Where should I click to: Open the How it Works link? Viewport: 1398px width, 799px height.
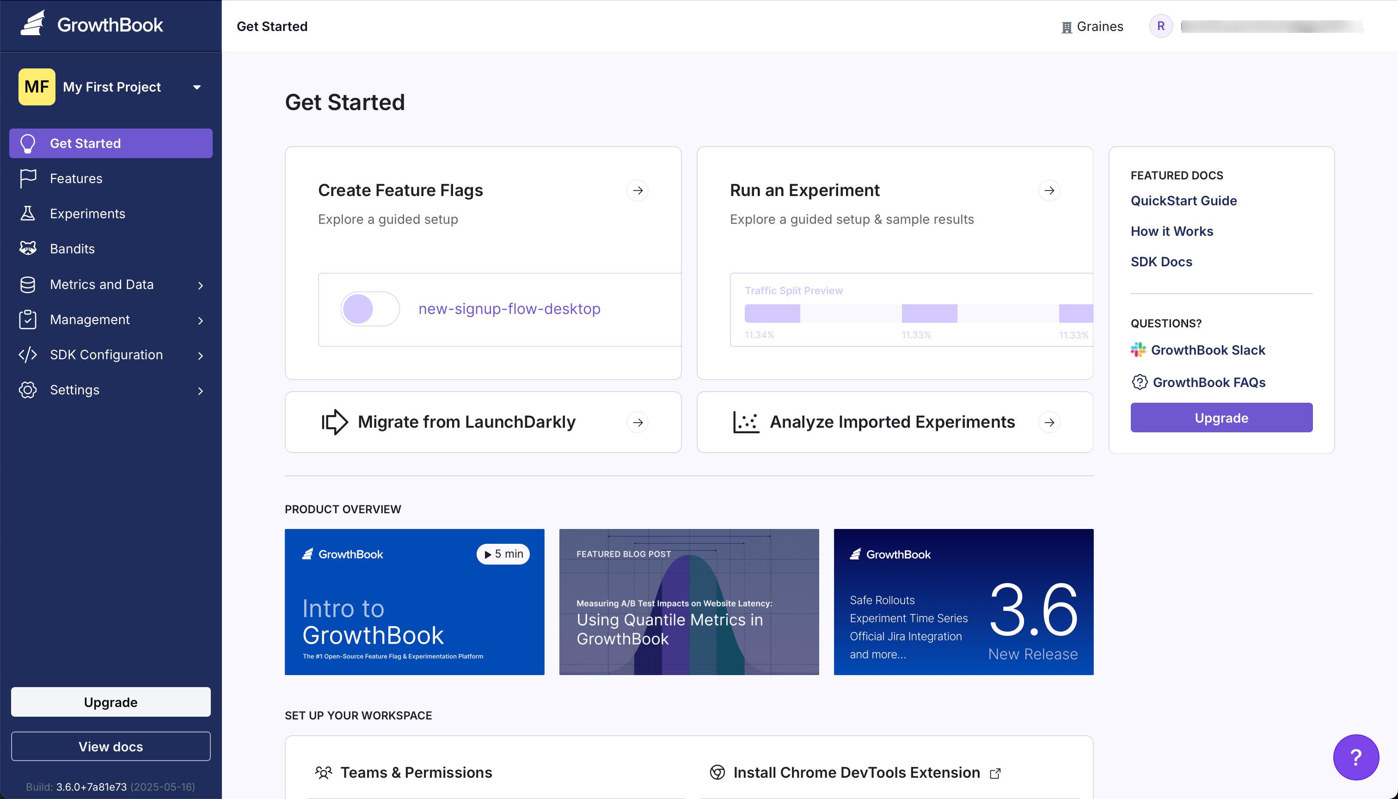tap(1172, 231)
